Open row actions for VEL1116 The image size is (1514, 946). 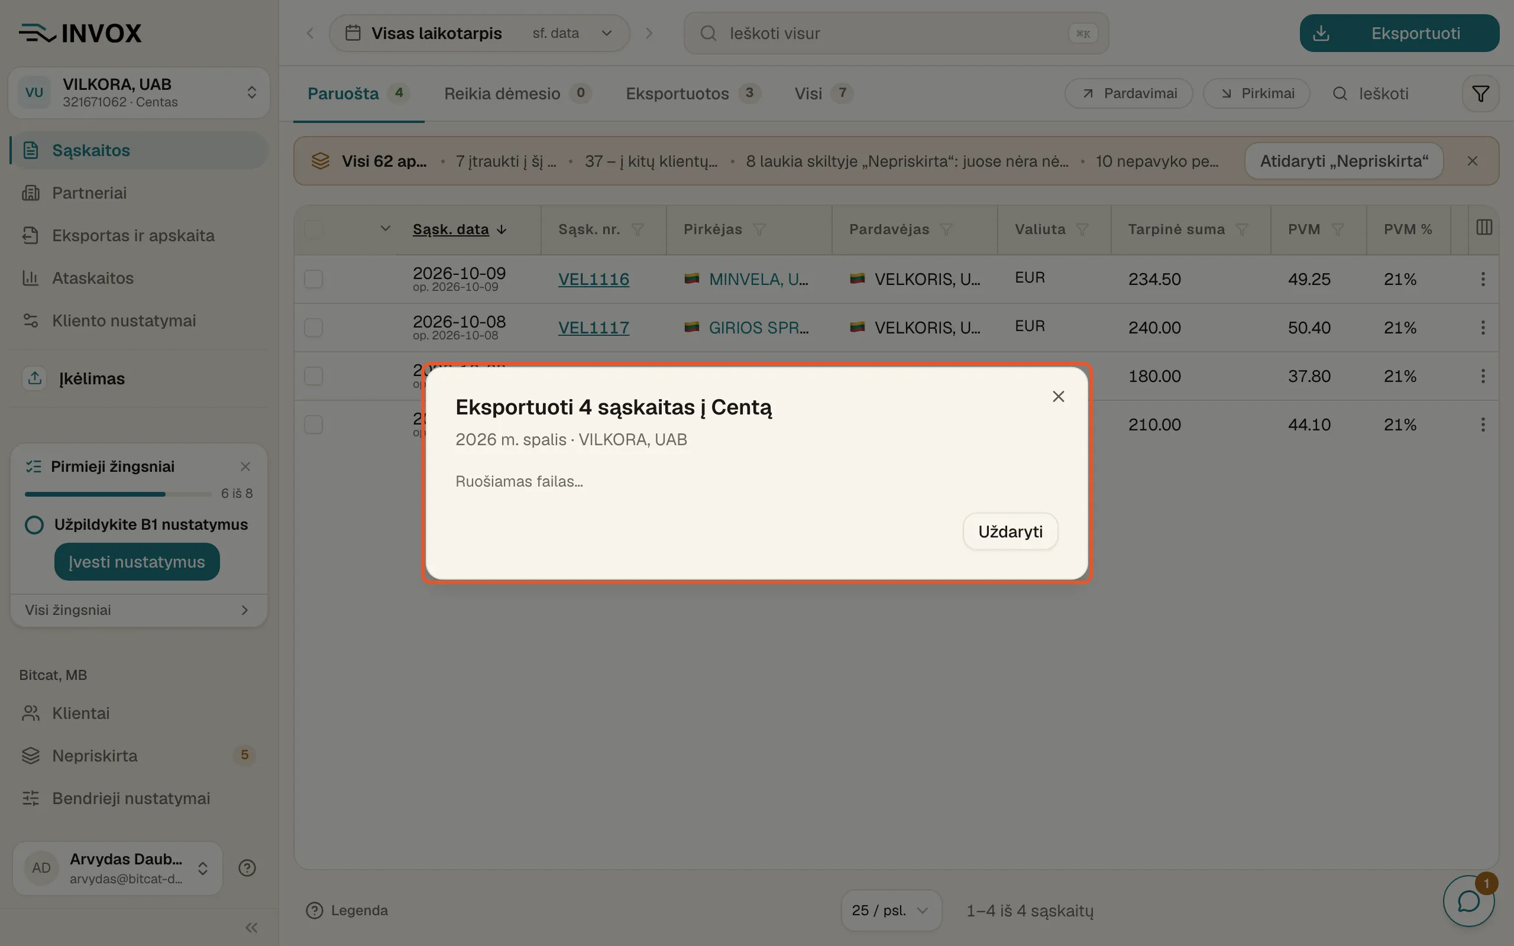1483,279
